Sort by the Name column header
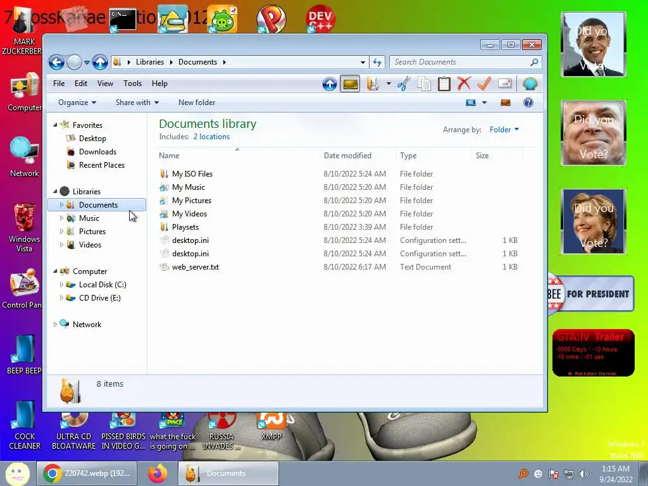This screenshot has height=486, width=648. (x=237, y=156)
